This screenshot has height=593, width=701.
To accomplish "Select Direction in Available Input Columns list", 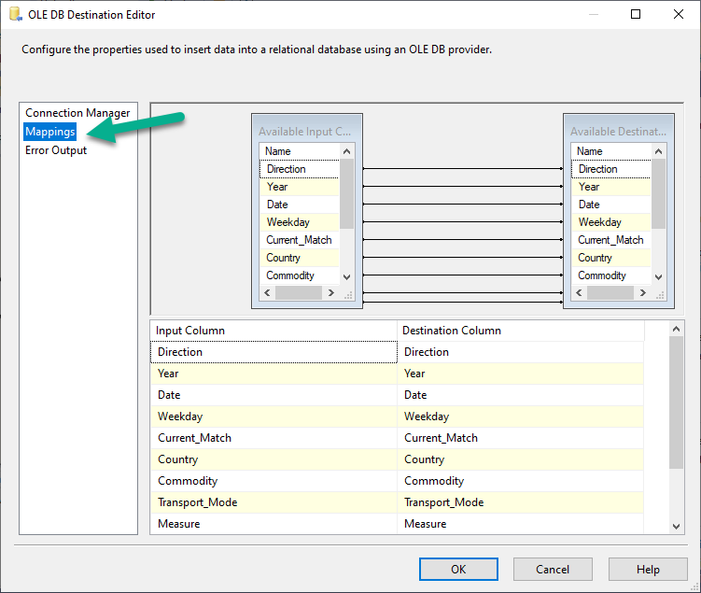I will pos(299,169).
